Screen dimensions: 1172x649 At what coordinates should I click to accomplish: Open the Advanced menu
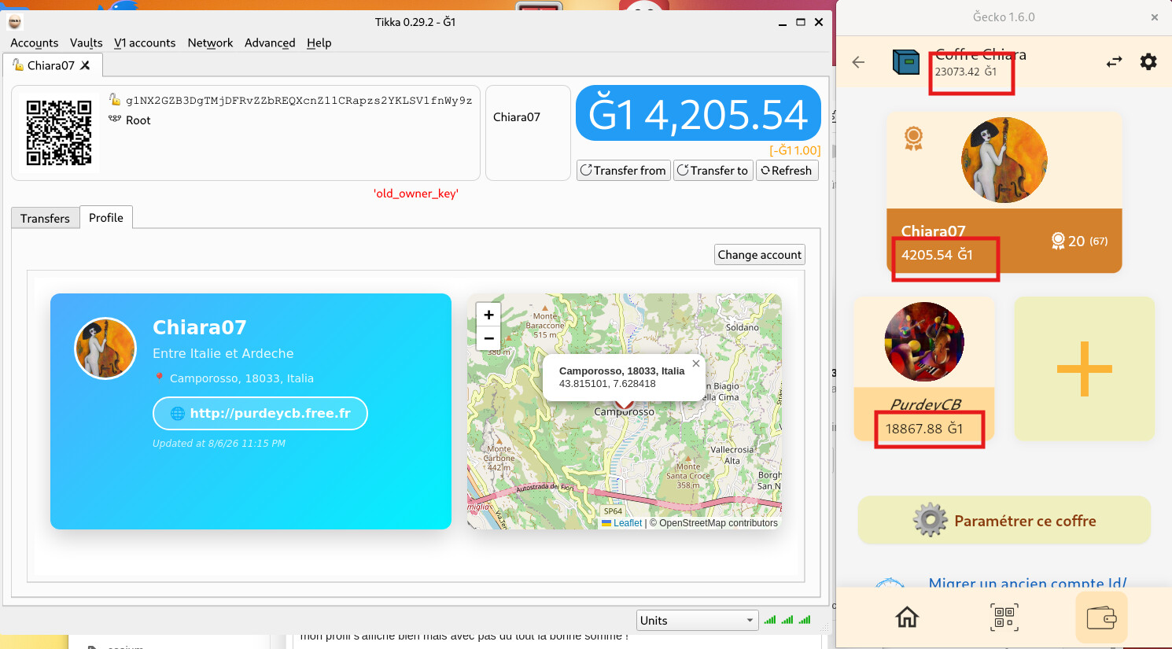pyautogui.click(x=270, y=42)
